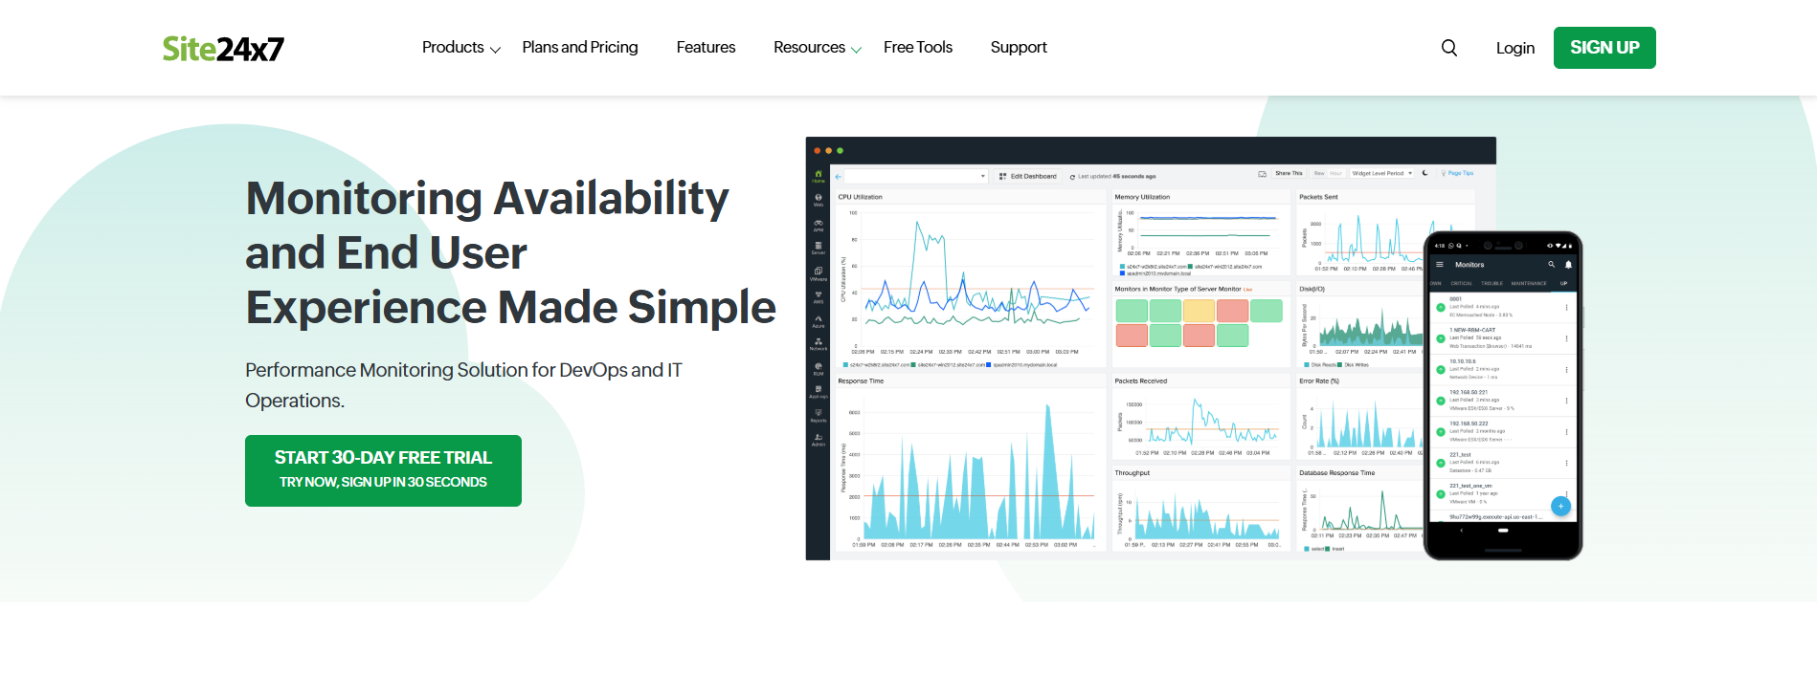
Task: Select the Server icon in dashboard sidebar
Action: click(819, 248)
